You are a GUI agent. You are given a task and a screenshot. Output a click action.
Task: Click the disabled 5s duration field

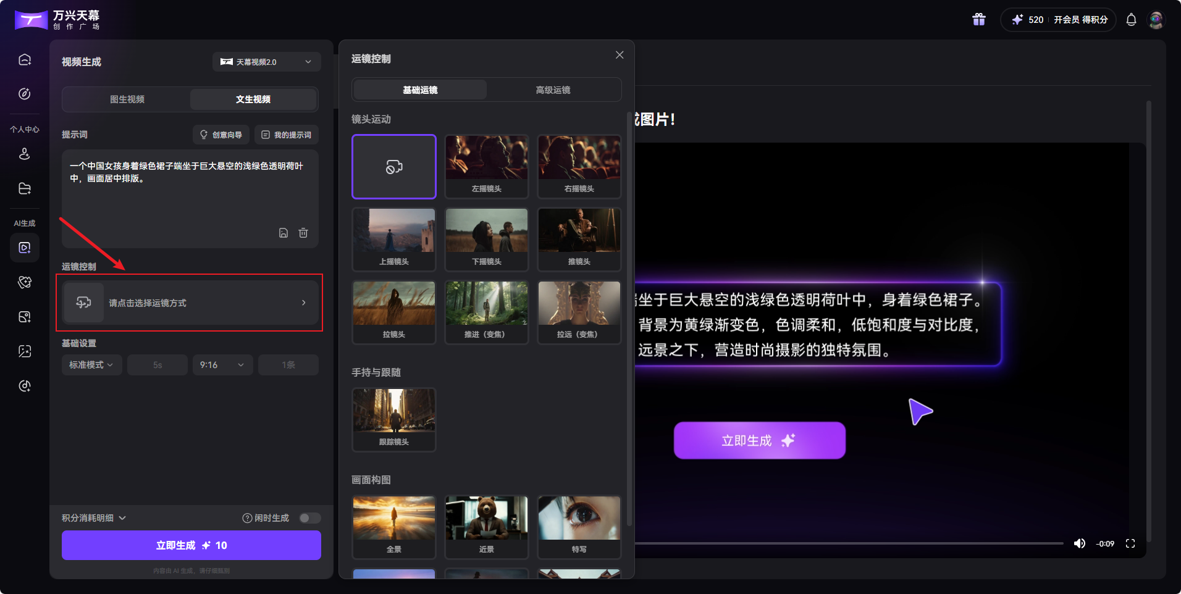pyautogui.click(x=158, y=365)
